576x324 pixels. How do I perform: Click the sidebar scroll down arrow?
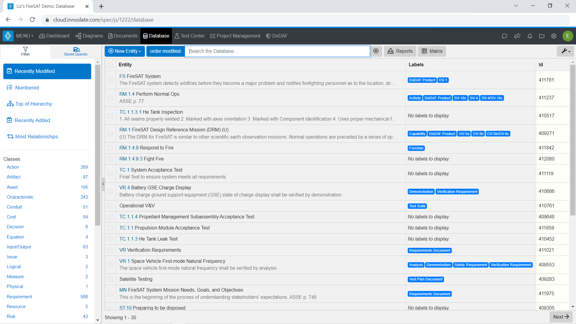click(x=97, y=320)
